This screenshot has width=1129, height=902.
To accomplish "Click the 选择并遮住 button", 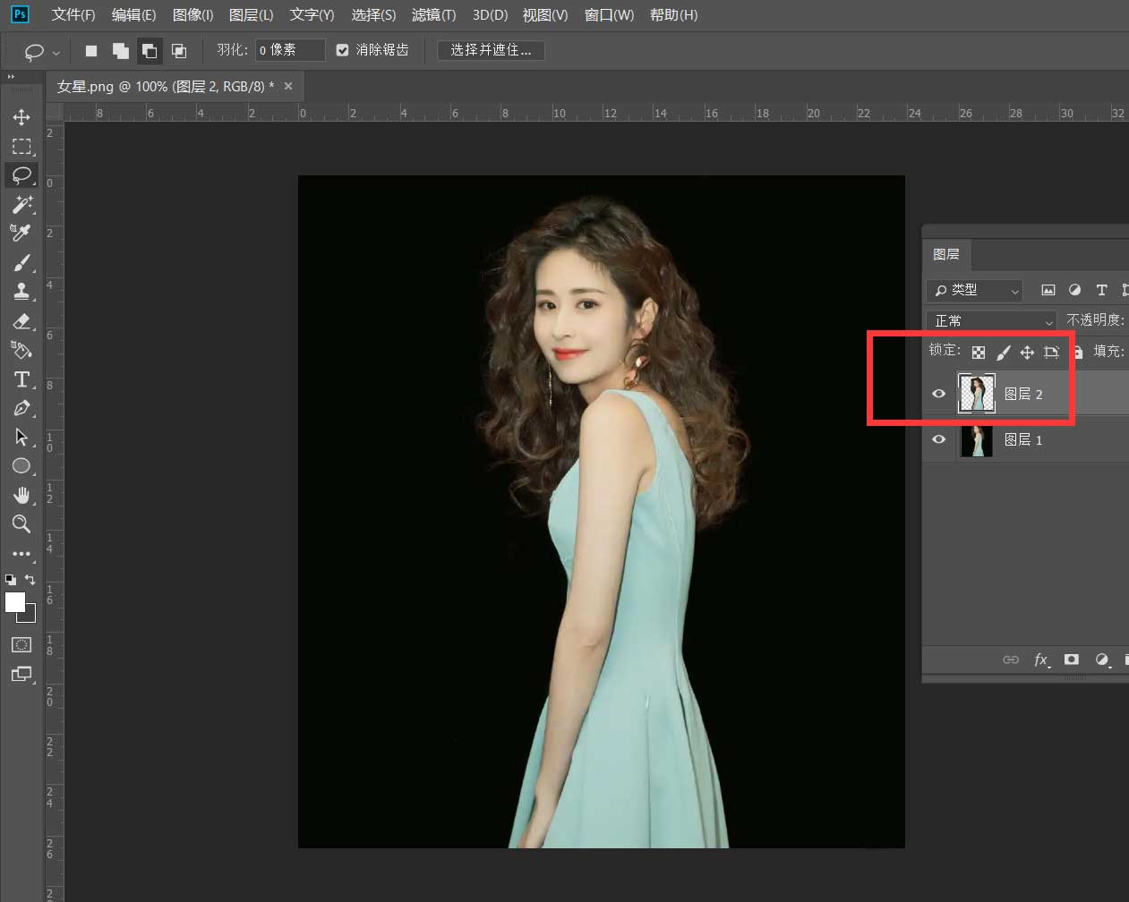I will [x=491, y=50].
